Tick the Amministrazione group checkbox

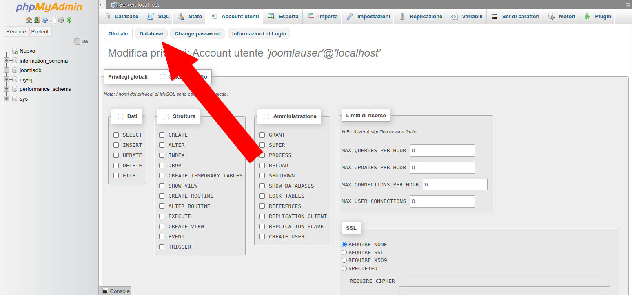tap(266, 116)
